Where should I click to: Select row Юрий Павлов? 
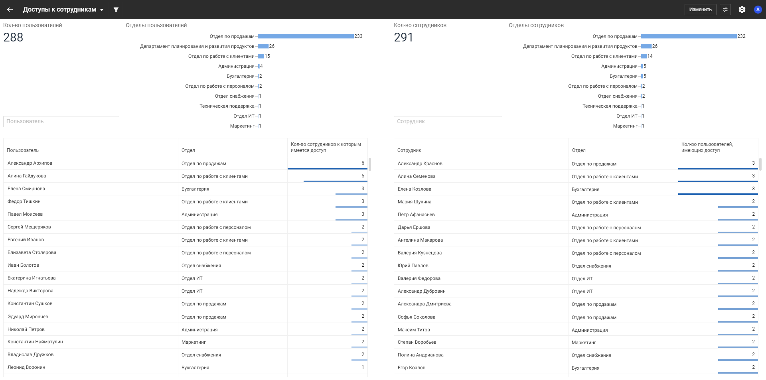click(576, 266)
